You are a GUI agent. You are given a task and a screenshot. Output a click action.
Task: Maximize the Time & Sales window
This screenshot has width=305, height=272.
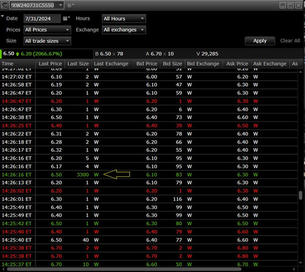pyautogui.click(x=290, y=5)
